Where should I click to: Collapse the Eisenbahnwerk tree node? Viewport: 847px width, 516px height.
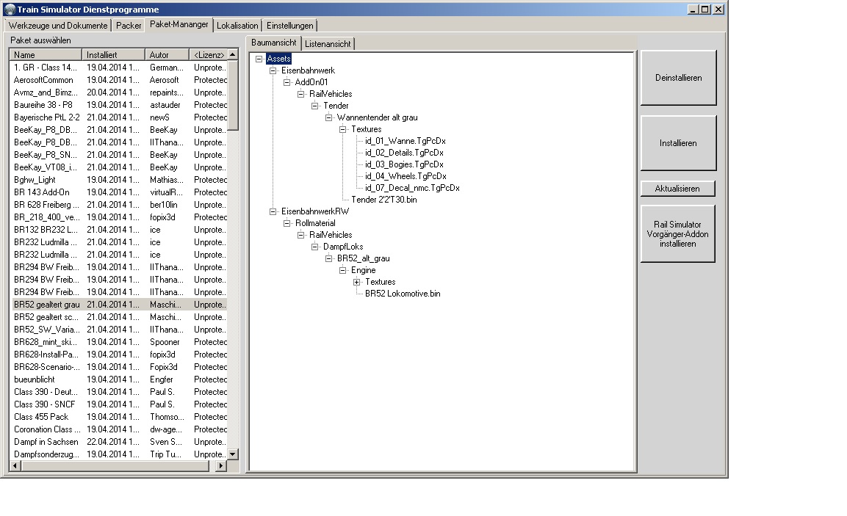(x=273, y=70)
